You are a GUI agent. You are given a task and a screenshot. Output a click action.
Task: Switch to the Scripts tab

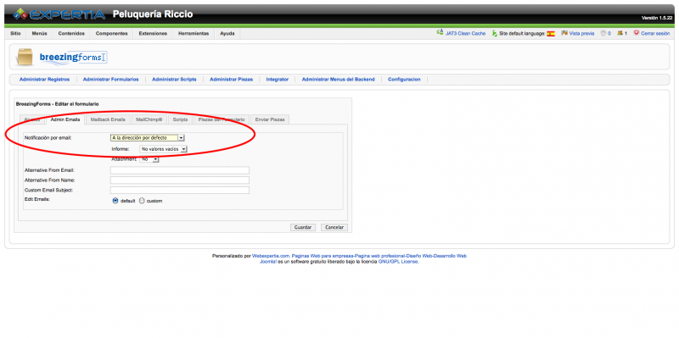point(180,119)
